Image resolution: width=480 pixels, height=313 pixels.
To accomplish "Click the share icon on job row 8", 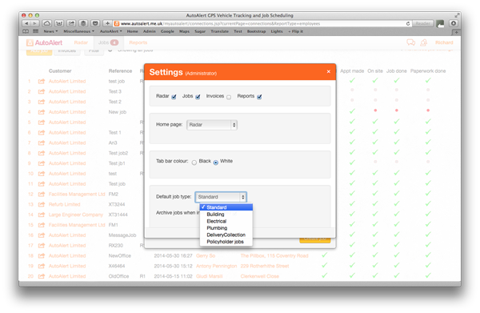I will coord(42,153).
